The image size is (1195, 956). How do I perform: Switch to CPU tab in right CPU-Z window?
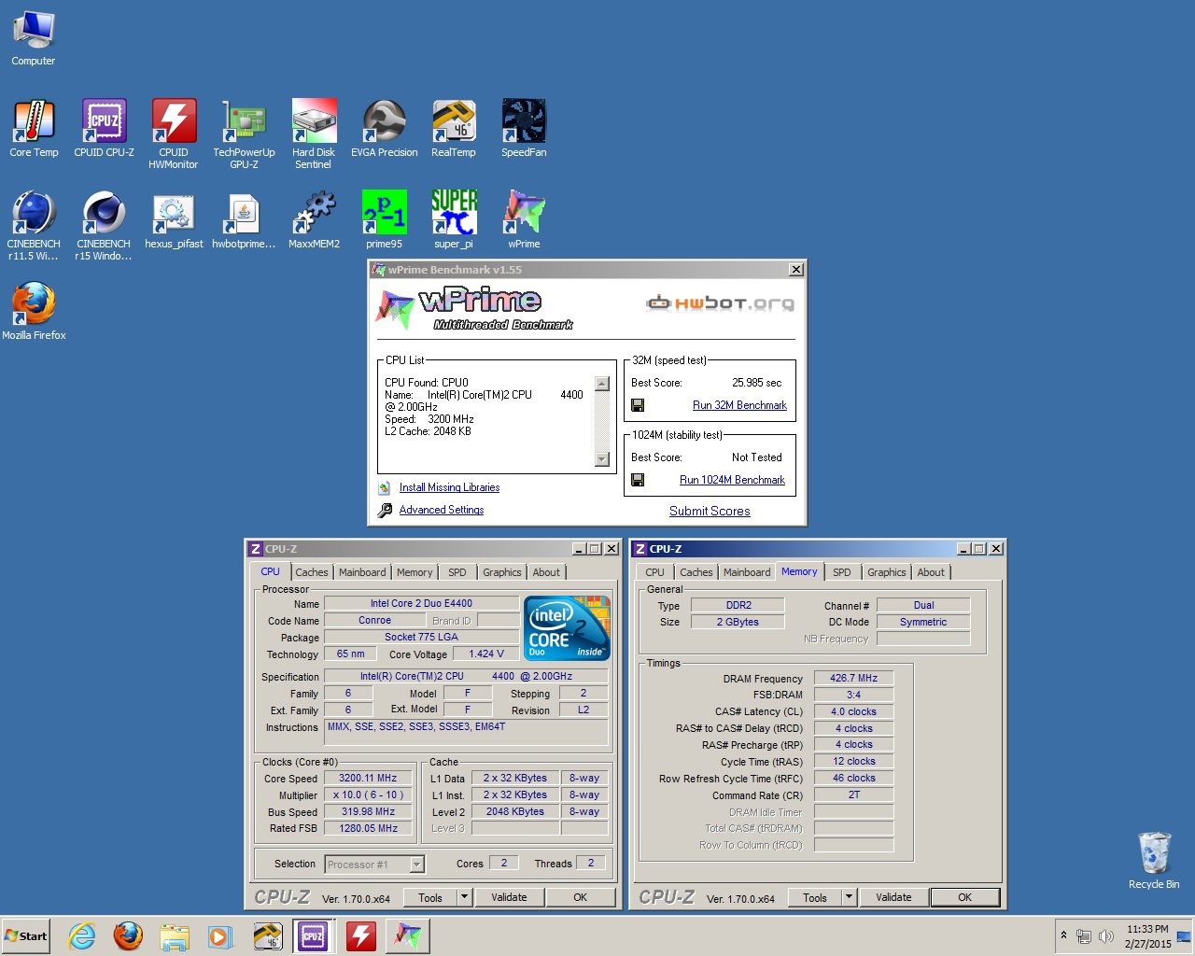(655, 572)
